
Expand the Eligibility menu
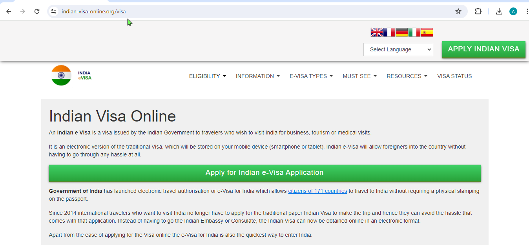coord(207,76)
